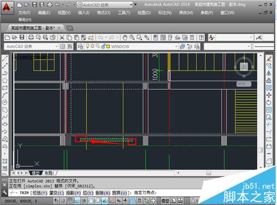Click 窗交(C) option in command line
277x205 pixels.
57,193
